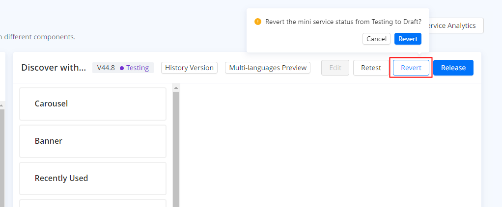The image size is (502, 207).
Task: Click the purple Testing status dot
Action: click(122, 68)
